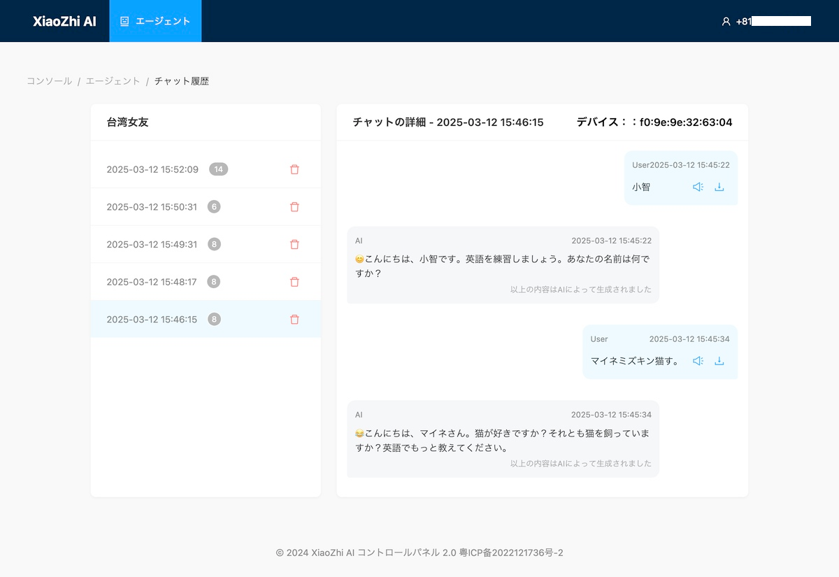Viewport: 839px width, 577px height.
Task: Delete the 15:49:31 chat session
Action: point(294,244)
